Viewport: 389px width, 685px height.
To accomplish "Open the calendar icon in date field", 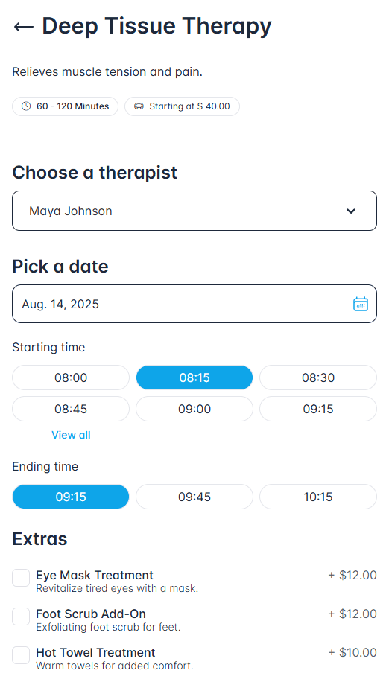I will point(361,304).
